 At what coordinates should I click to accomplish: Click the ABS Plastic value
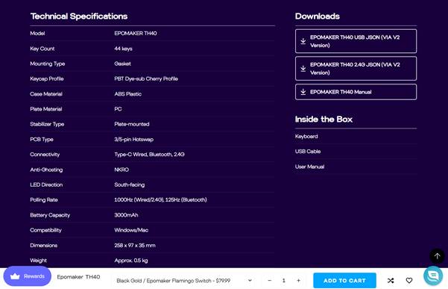[127, 94]
